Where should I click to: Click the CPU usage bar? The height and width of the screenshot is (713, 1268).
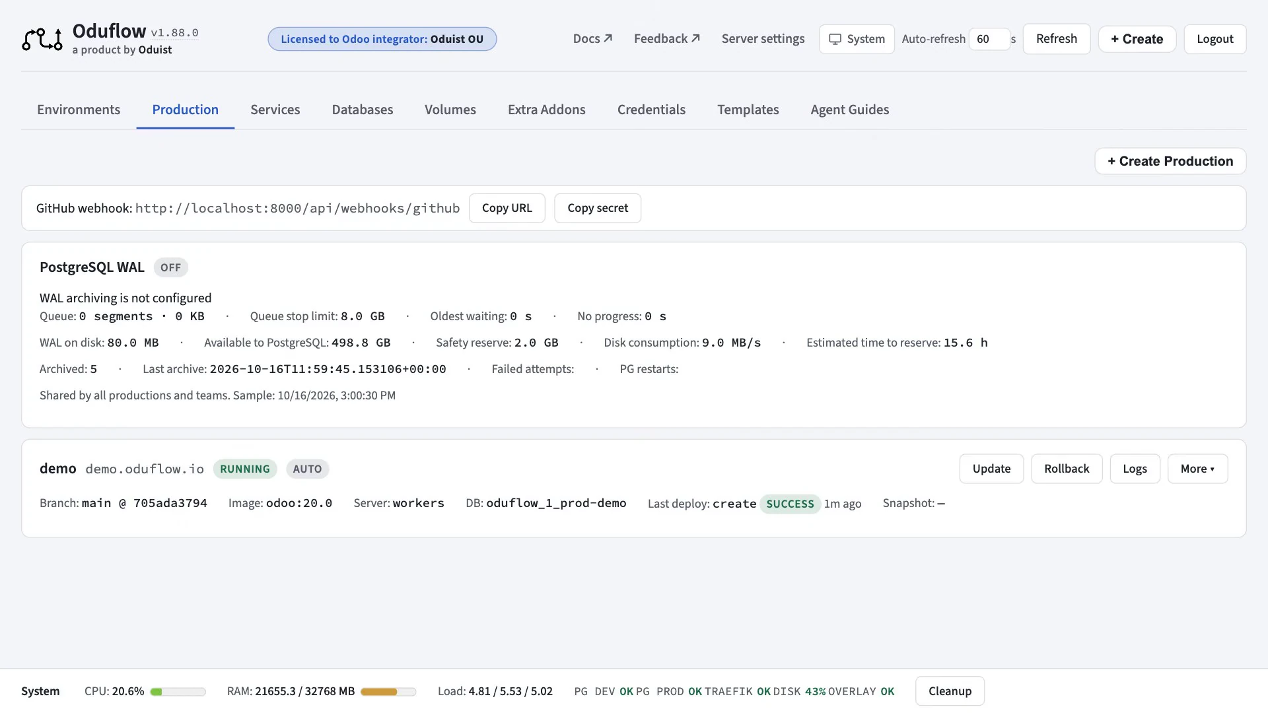tap(178, 691)
